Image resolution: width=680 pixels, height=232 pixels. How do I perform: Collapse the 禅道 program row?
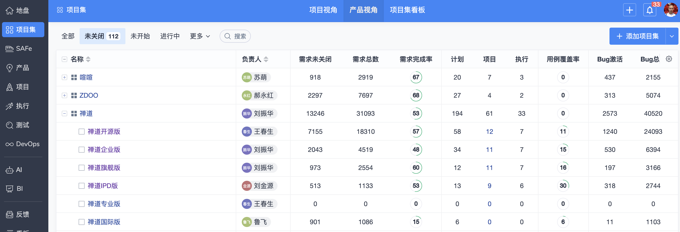[64, 113]
